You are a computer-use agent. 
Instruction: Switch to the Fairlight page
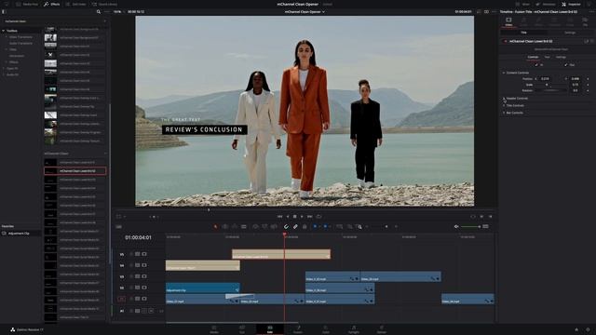pos(354,328)
